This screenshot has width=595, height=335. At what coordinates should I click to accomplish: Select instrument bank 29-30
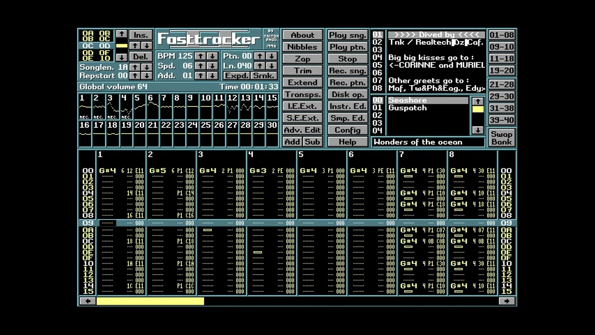(502, 96)
